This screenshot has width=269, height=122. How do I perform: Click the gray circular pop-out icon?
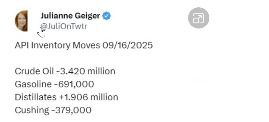click(x=198, y=18)
